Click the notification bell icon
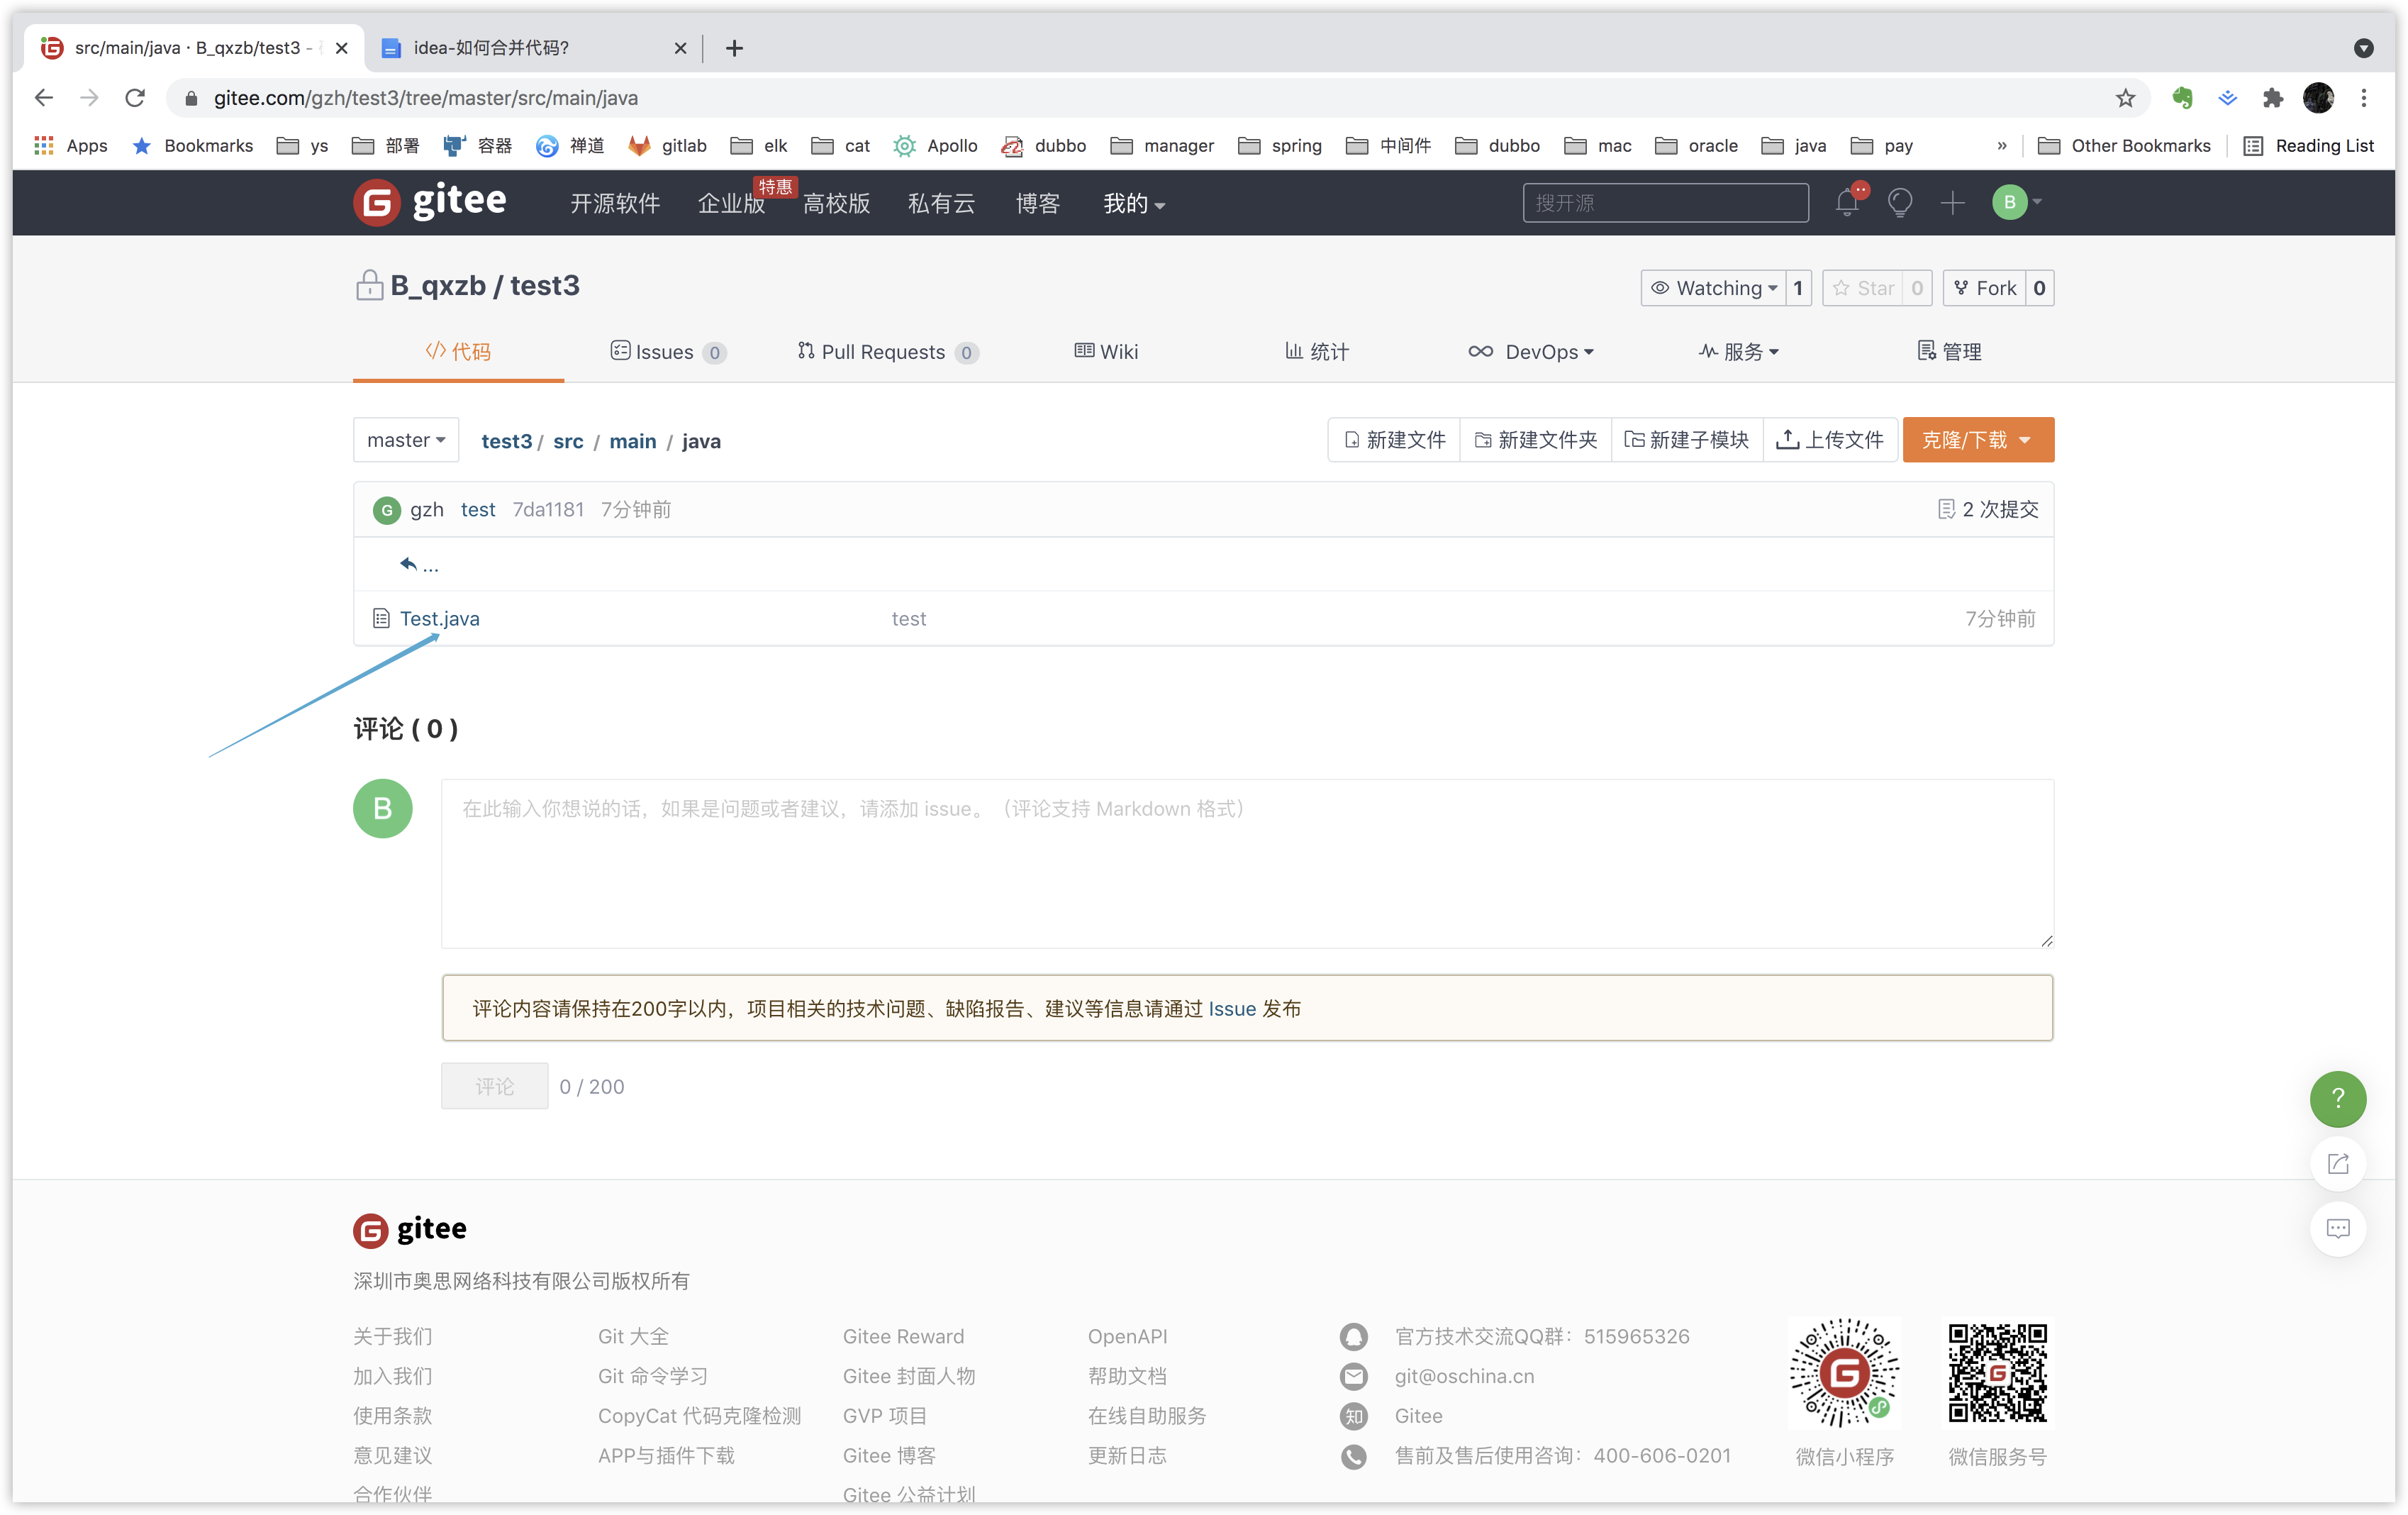Image resolution: width=2408 pixels, height=1515 pixels. pyautogui.click(x=1846, y=203)
